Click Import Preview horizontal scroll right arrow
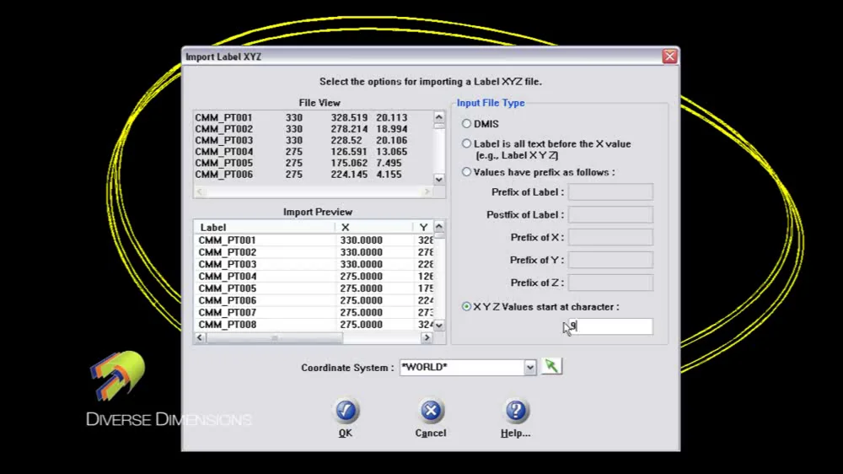Image resolution: width=843 pixels, height=474 pixels. tap(427, 337)
